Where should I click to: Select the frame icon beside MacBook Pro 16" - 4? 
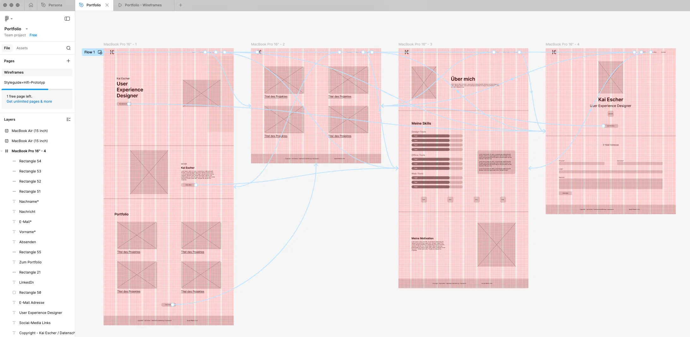(7, 151)
